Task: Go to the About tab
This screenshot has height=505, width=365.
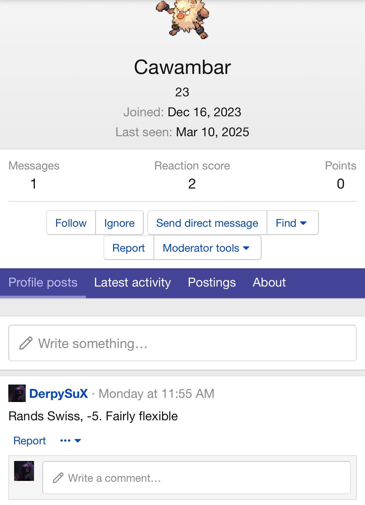Action: [x=269, y=282]
